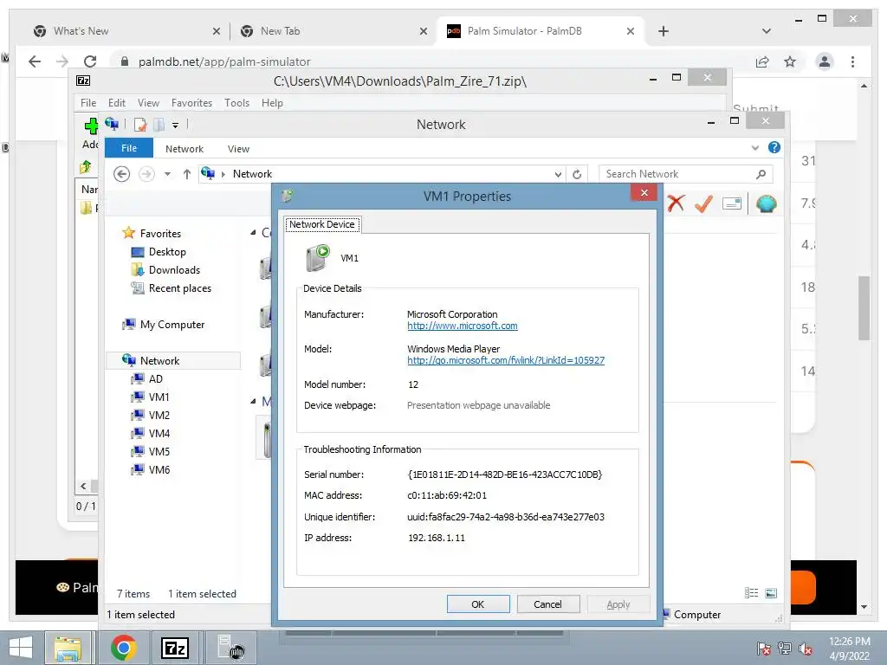Click the Add green plus in 7-Zip
The width and height of the screenshot is (887, 665).
91,126
